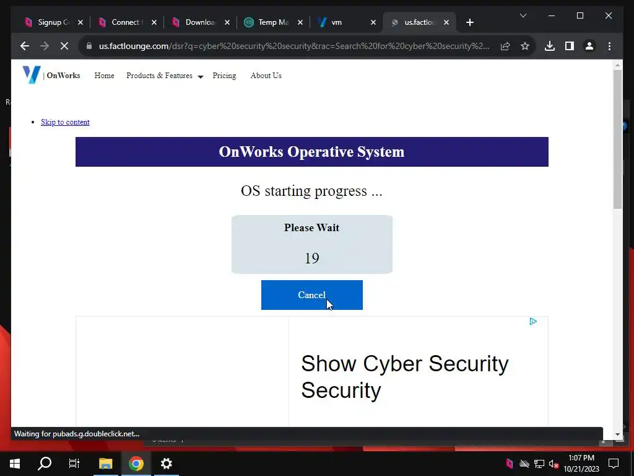Stop loading the page with X button
The width and height of the screenshot is (634, 476).
64,46
